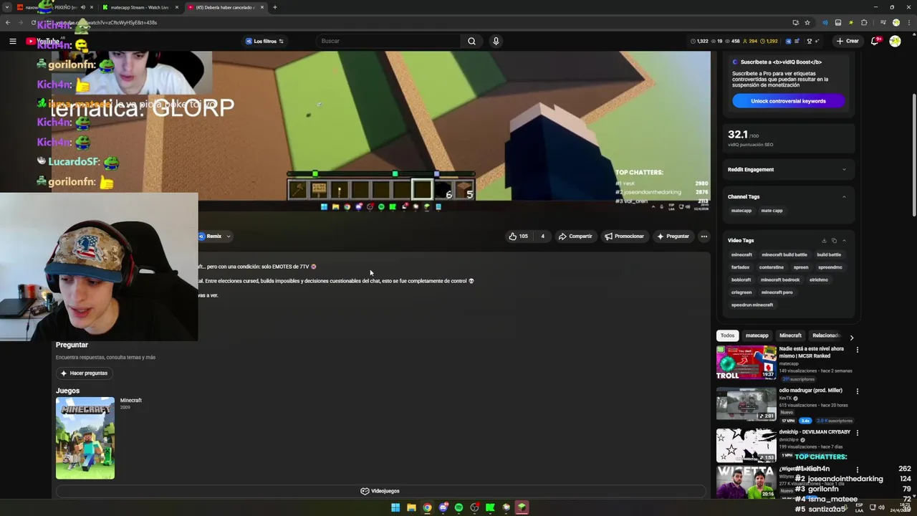This screenshot has height=516, width=917.
Task: Click the Chrome profile avatar in toolbar
Action: [896, 22]
